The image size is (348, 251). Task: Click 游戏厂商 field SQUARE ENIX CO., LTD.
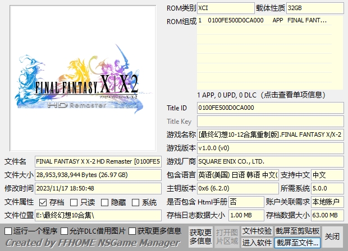coord(271,161)
